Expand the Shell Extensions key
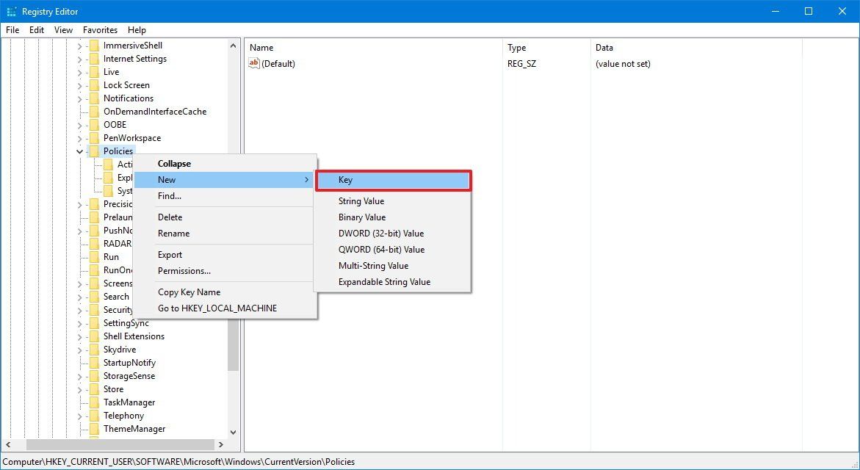This screenshot has width=860, height=470. pos(79,336)
